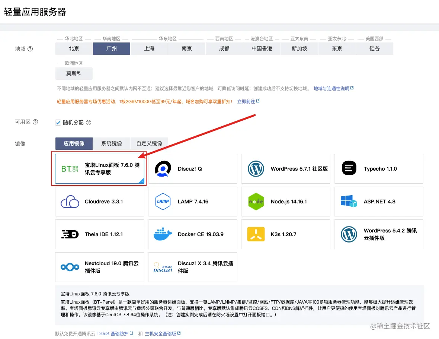Click the WordPress 5.7.1 社区版 logo
The image size is (439, 339).
pyautogui.click(x=256, y=168)
